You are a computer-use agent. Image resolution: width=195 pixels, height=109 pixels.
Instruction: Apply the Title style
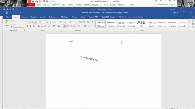click(141, 24)
